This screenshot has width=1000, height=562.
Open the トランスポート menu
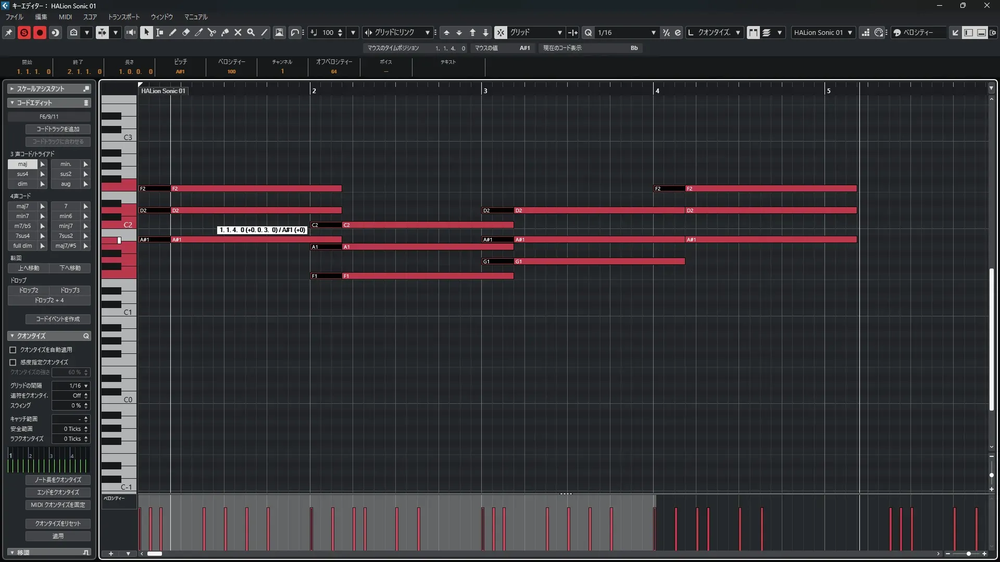point(123,17)
